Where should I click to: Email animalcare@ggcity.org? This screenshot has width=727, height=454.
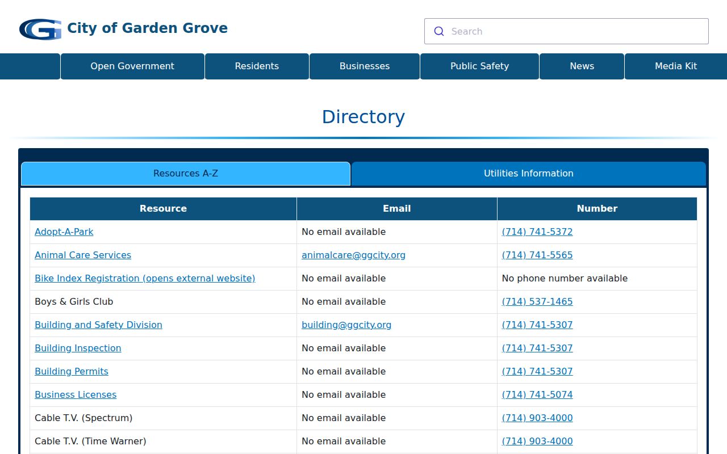(353, 255)
